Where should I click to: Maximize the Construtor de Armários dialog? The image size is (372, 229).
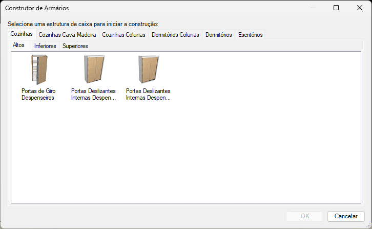tap(336, 8)
